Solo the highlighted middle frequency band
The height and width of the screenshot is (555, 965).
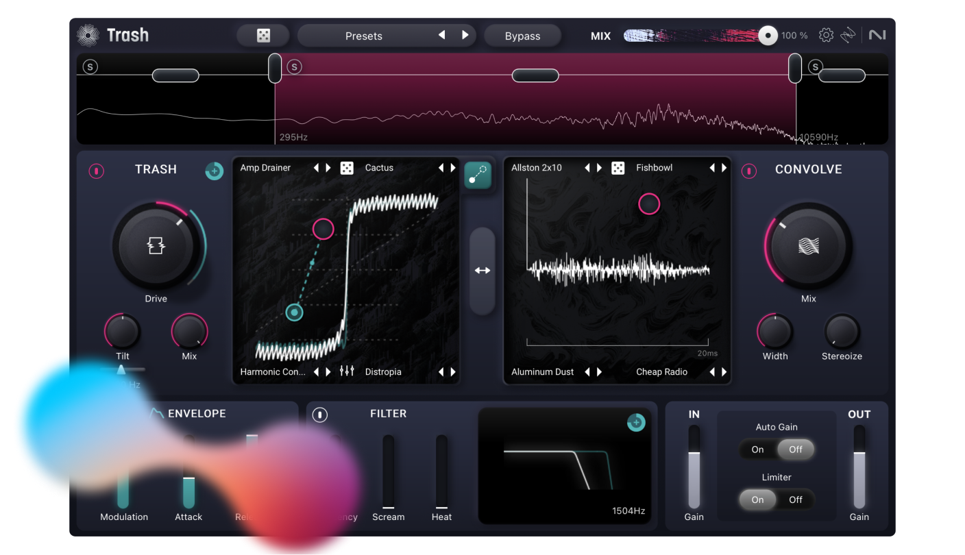point(294,66)
